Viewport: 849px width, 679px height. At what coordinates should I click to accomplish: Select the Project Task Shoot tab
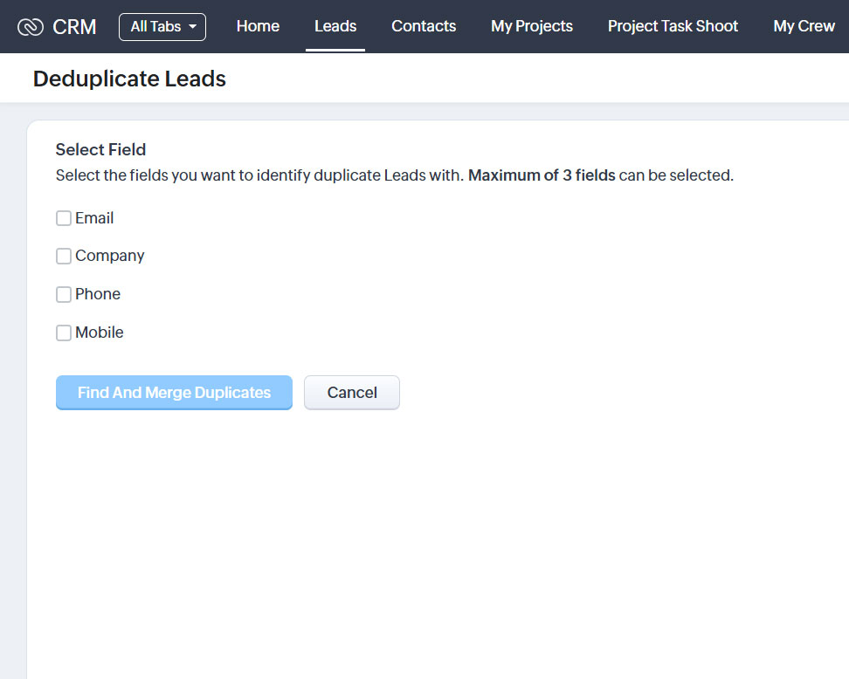pos(673,26)
